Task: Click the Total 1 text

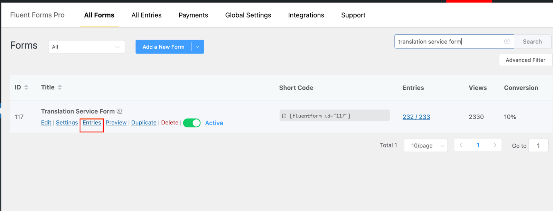Action: (388, 145)
